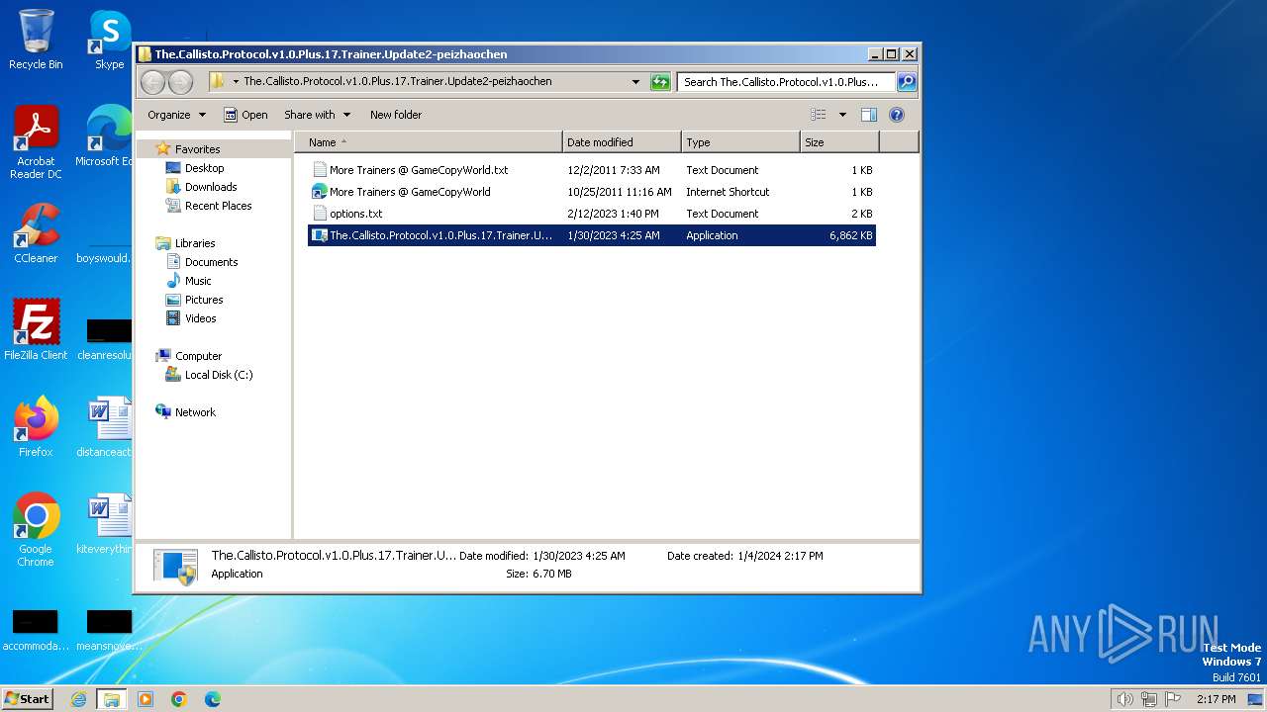Maximize the Explorer window

coord(891,54)
